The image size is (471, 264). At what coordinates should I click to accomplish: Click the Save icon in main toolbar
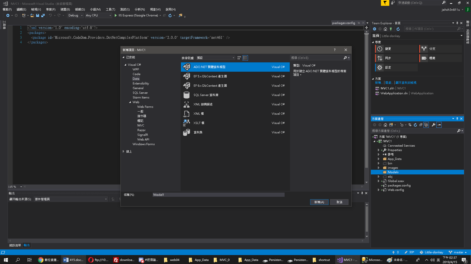click(38, 15)
